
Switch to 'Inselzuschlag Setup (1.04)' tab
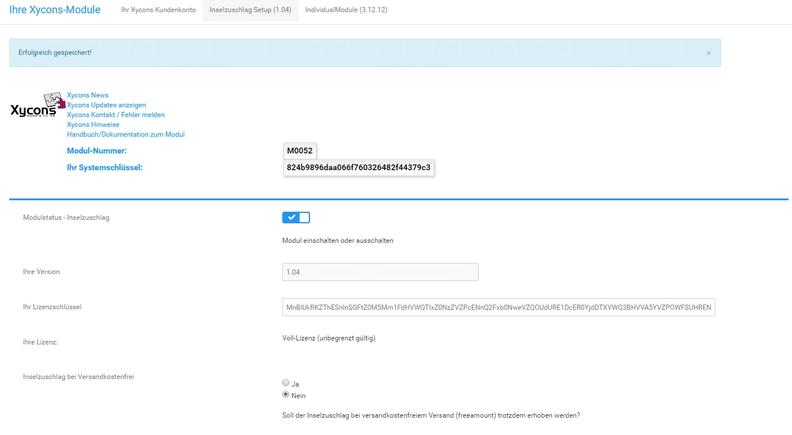[x=250, y=10]
